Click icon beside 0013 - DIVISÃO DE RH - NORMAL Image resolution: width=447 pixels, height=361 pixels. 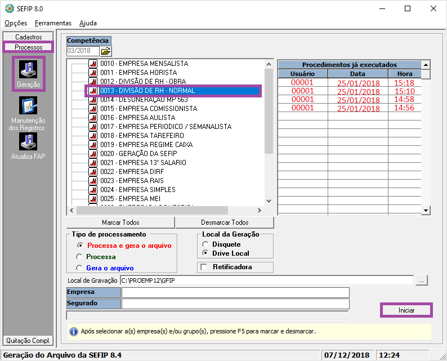(93, 91)
